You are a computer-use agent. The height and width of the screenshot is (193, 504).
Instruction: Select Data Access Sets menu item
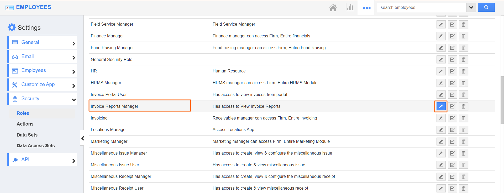pyautogui.click(x=36, y=146)
